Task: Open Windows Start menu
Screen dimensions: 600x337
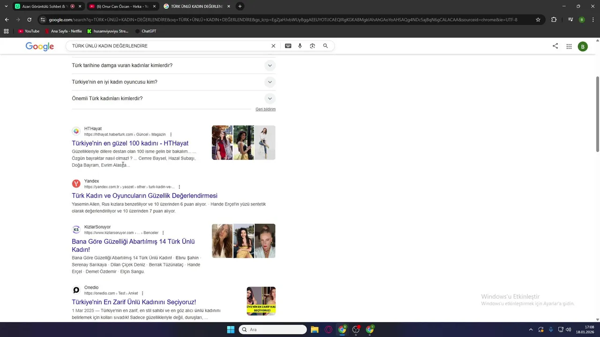Action: click(231, 330)
